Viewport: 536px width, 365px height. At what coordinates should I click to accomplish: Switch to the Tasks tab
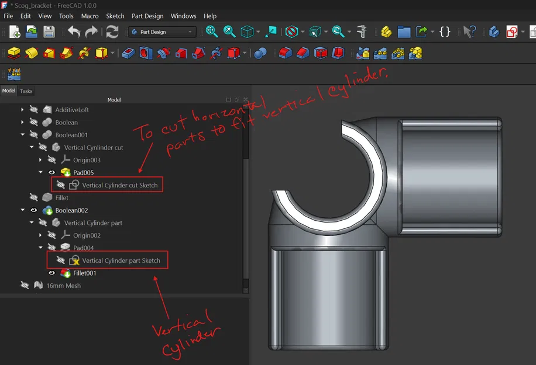26,91
